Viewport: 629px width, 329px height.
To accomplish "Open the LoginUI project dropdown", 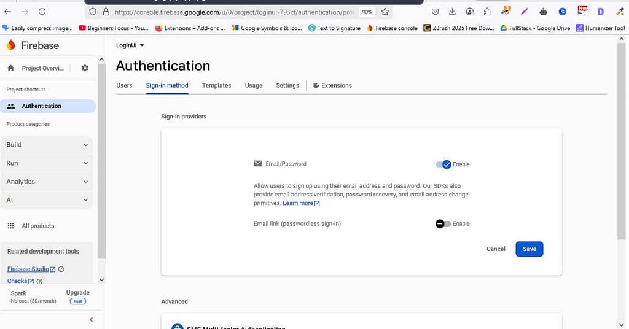I will click(130, 45).
